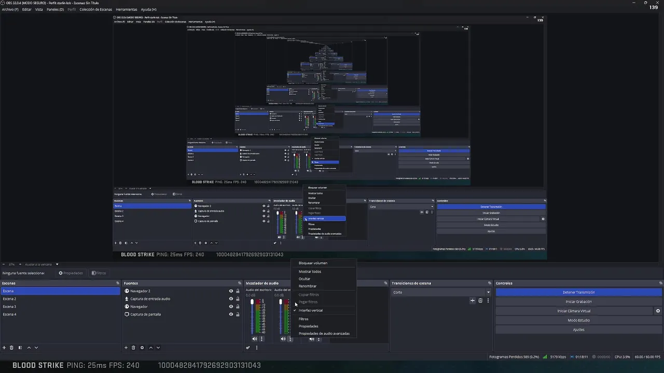This screenshot has height=373, width=664.
Task: Click the Filtros button in the source toolbar
Action: (x=99, y=273)
